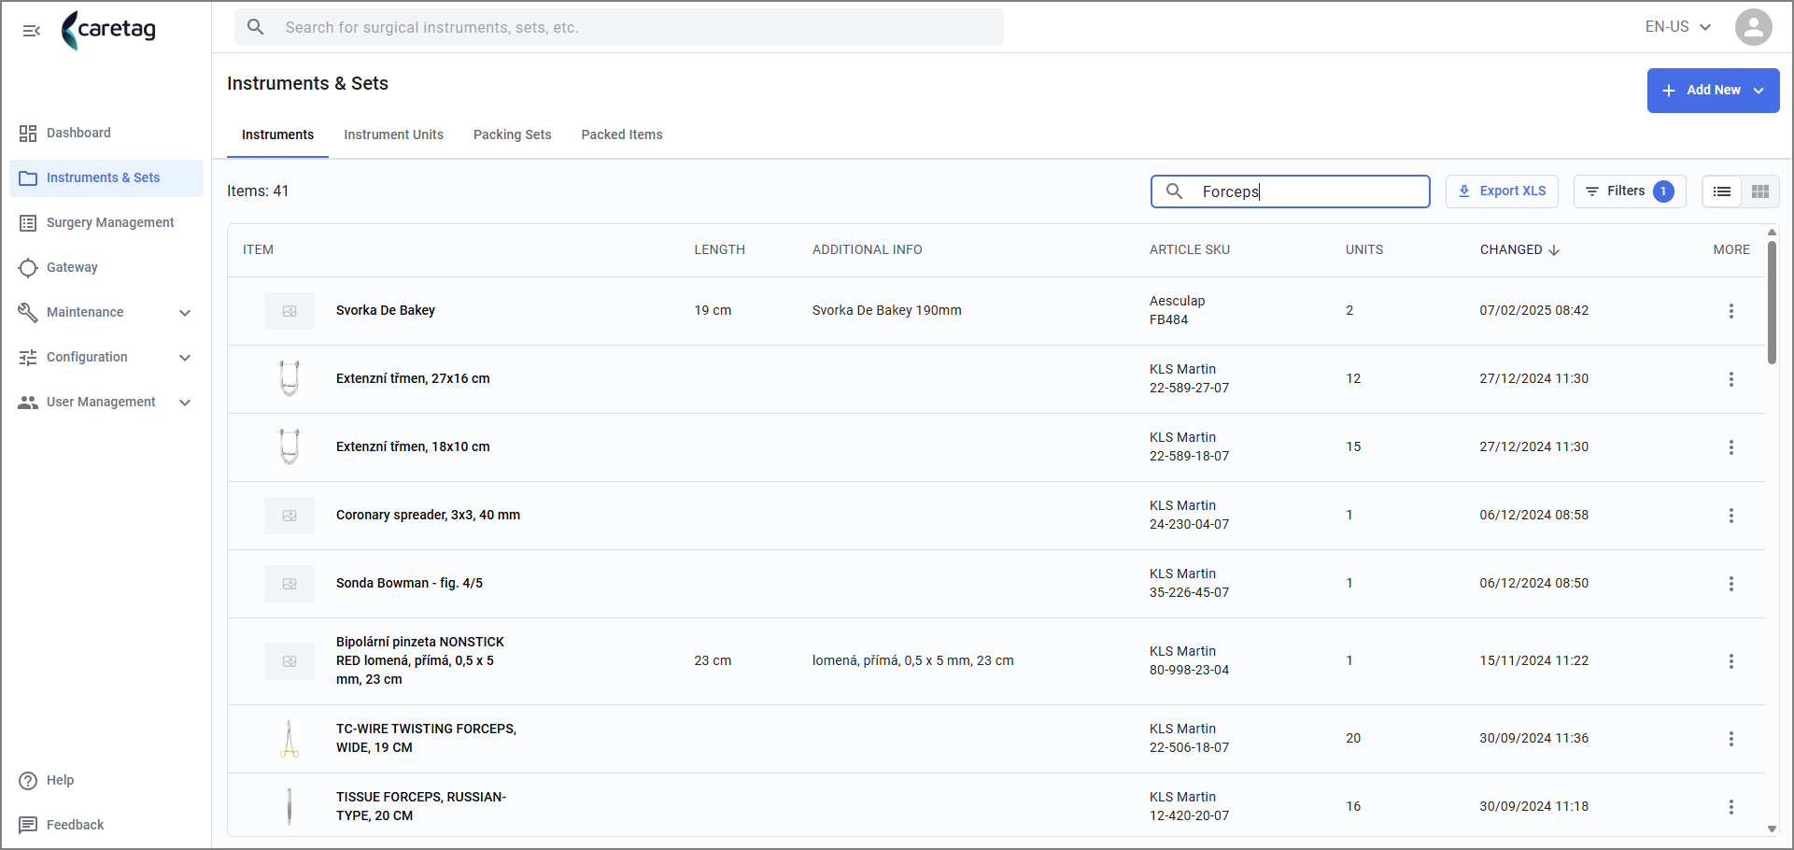Click the Dashboard grid icon
Screen dimensions: 1794x850
(28, 134)
